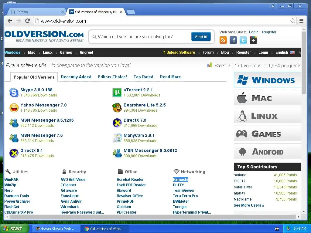
Task: Click the Yahoo Messenger smiley icon
Action: click(14, 108)
